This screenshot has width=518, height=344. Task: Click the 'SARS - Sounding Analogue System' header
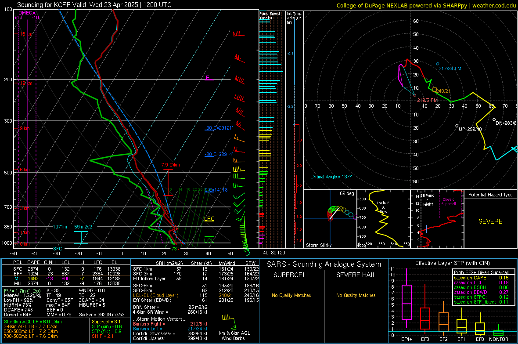[324, 264]
